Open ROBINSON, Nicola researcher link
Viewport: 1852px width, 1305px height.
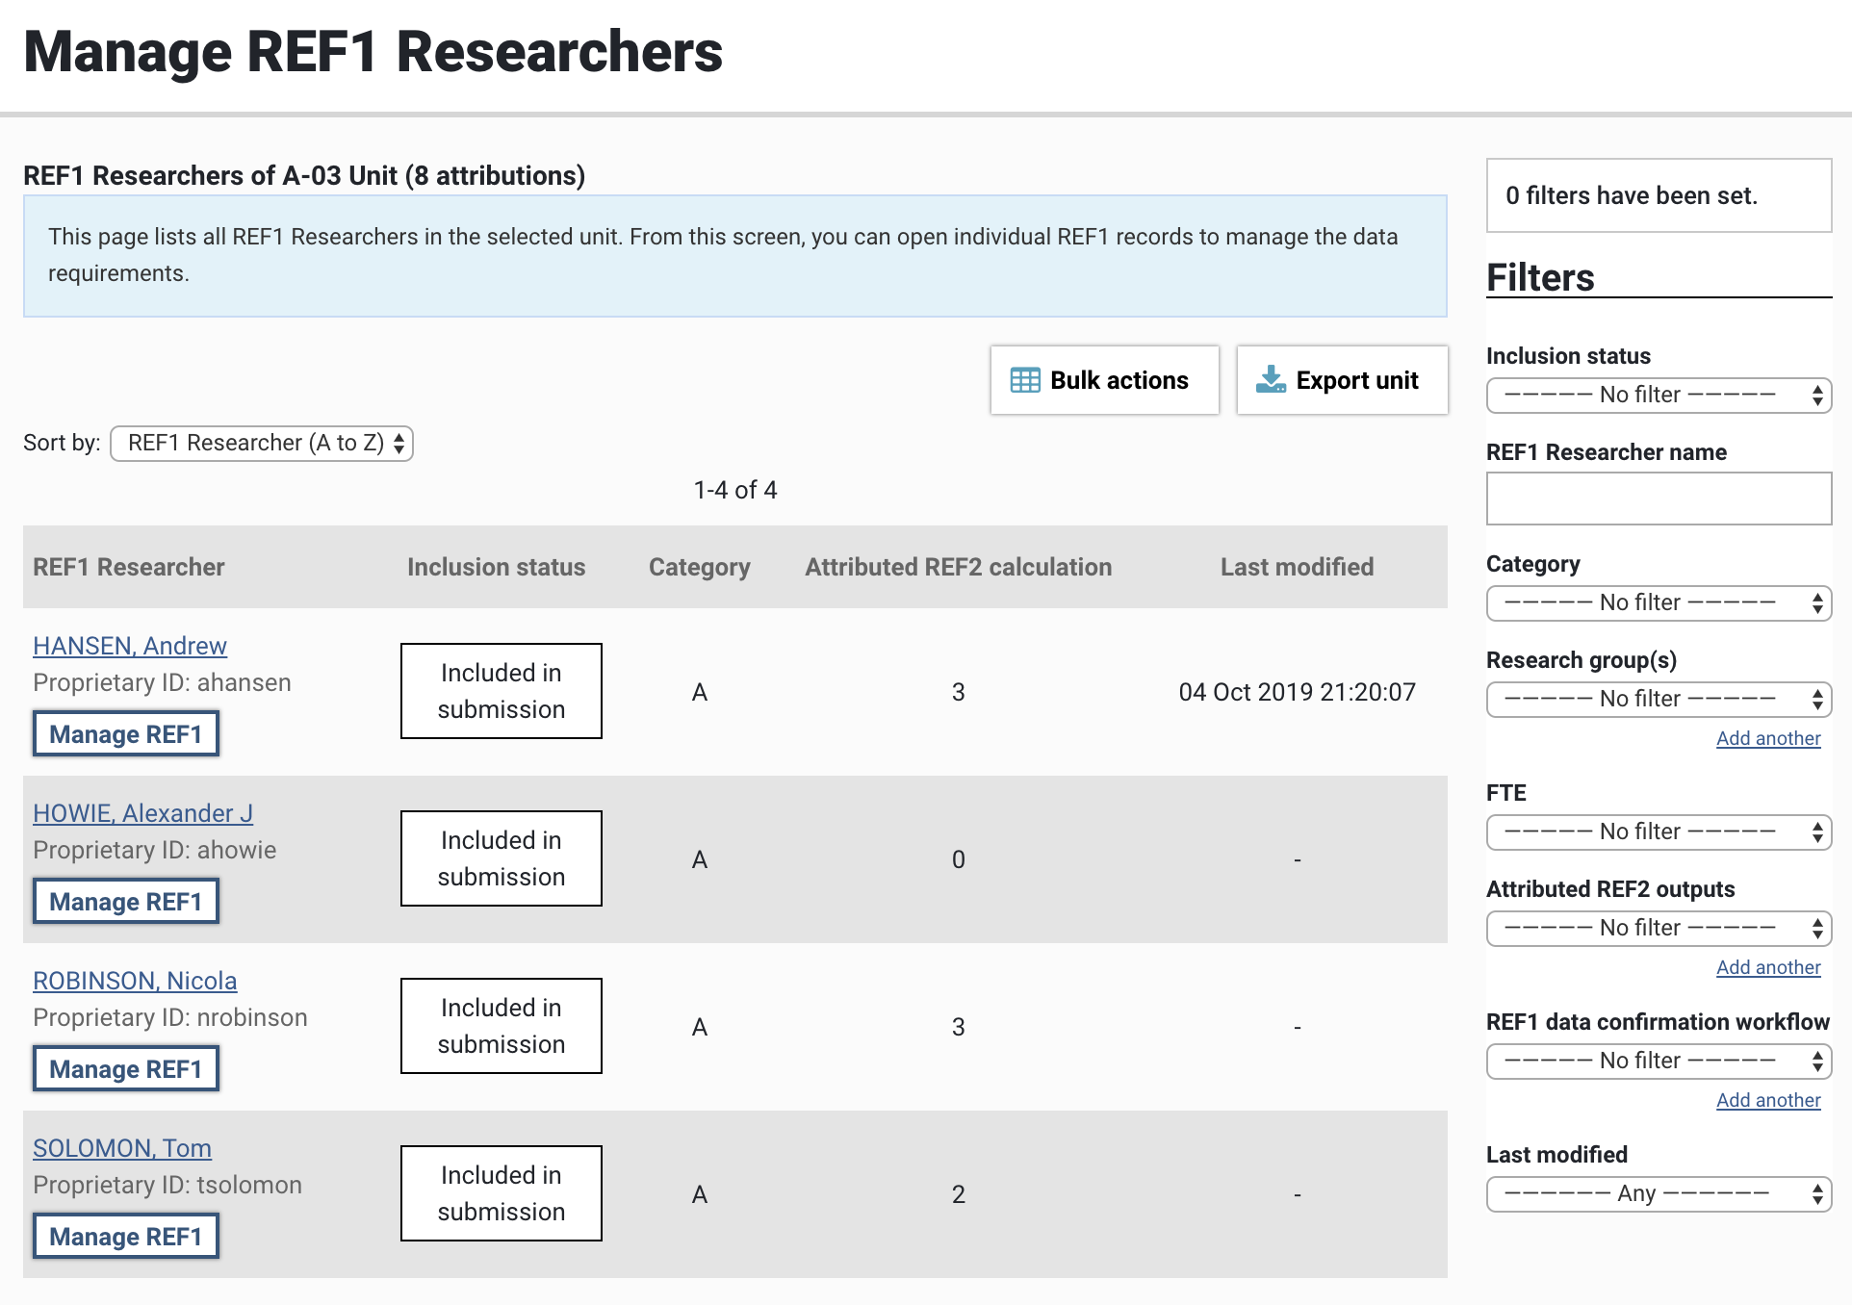135,981
